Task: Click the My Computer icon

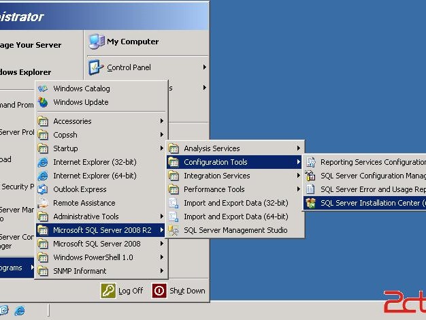Action: pyautogui.click(x=97, y=42)
